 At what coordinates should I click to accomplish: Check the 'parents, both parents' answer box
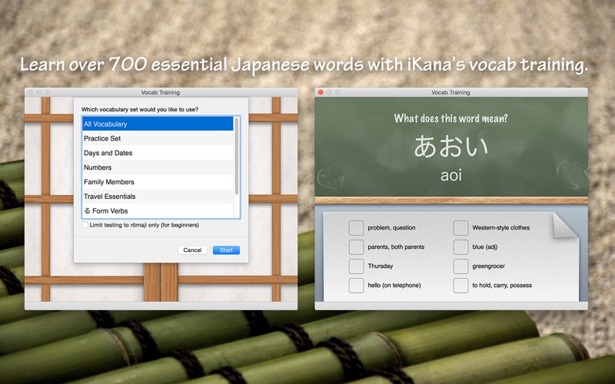click(356, 247)
